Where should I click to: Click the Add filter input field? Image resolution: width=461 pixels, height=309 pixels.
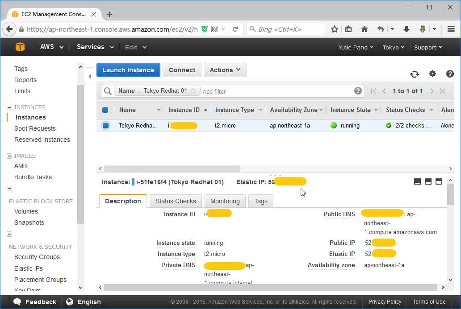pyautogui.click(x=277, y=91)
